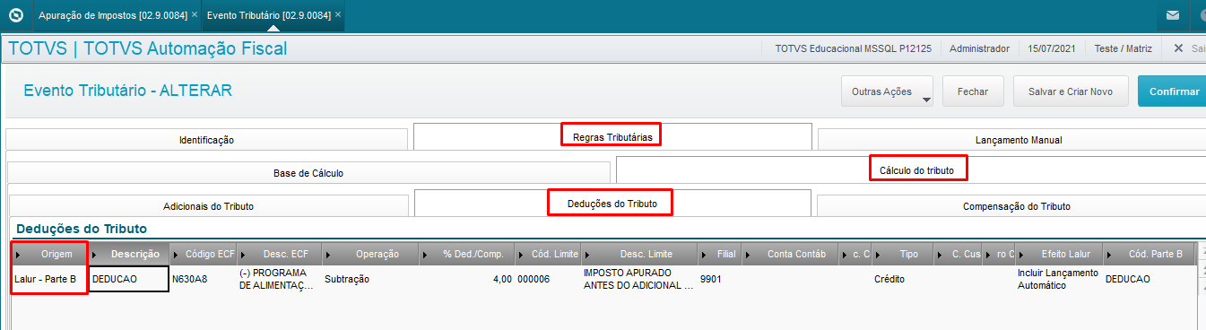
Task: Click the DEDUCAO cell under Cód. Parte B
Action: click(1150, 279)
